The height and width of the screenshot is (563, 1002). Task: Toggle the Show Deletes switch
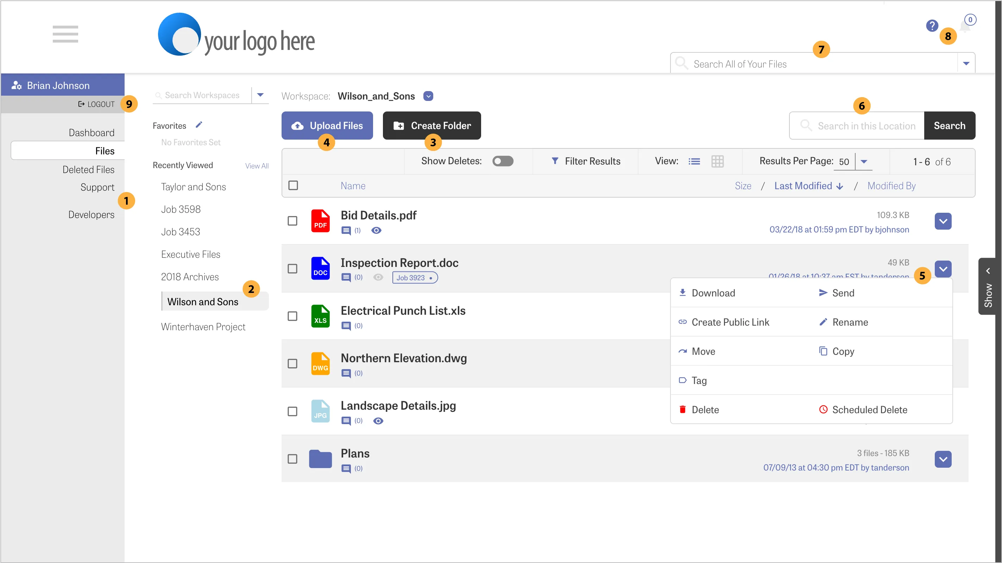[x=503, y=161]
